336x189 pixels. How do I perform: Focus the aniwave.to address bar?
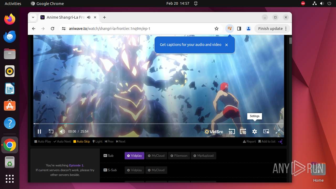coord(139,29)
